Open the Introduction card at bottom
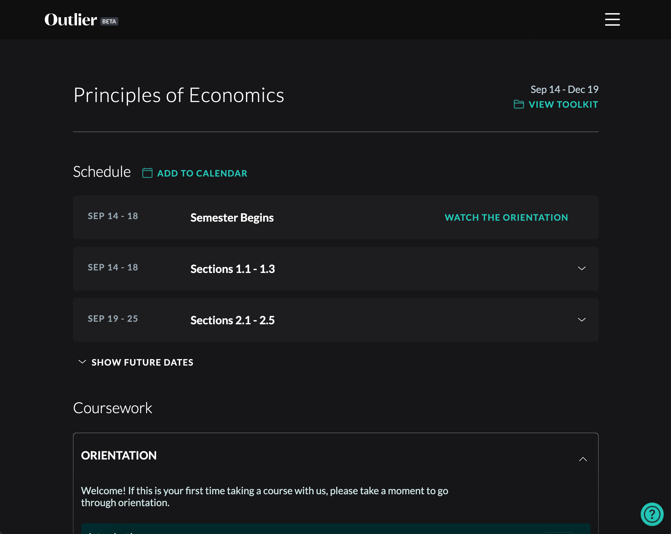The image size is (671, 534). [x=313, y=530]
